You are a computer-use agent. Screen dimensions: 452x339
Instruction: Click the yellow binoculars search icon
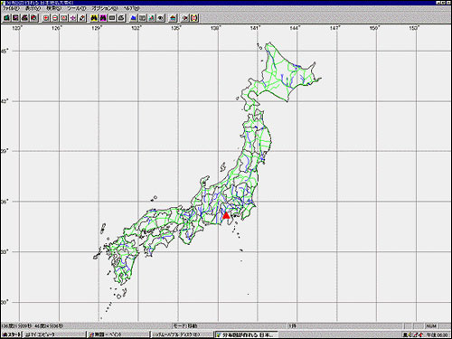click(x=94, y=18)
